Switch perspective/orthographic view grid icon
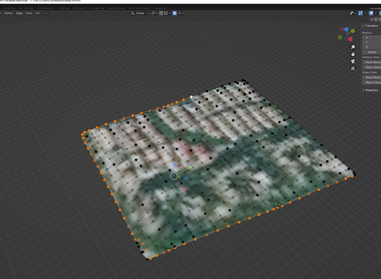Image resolution: width=381 pixels, height=279 pixels. (x=353, y=68)
